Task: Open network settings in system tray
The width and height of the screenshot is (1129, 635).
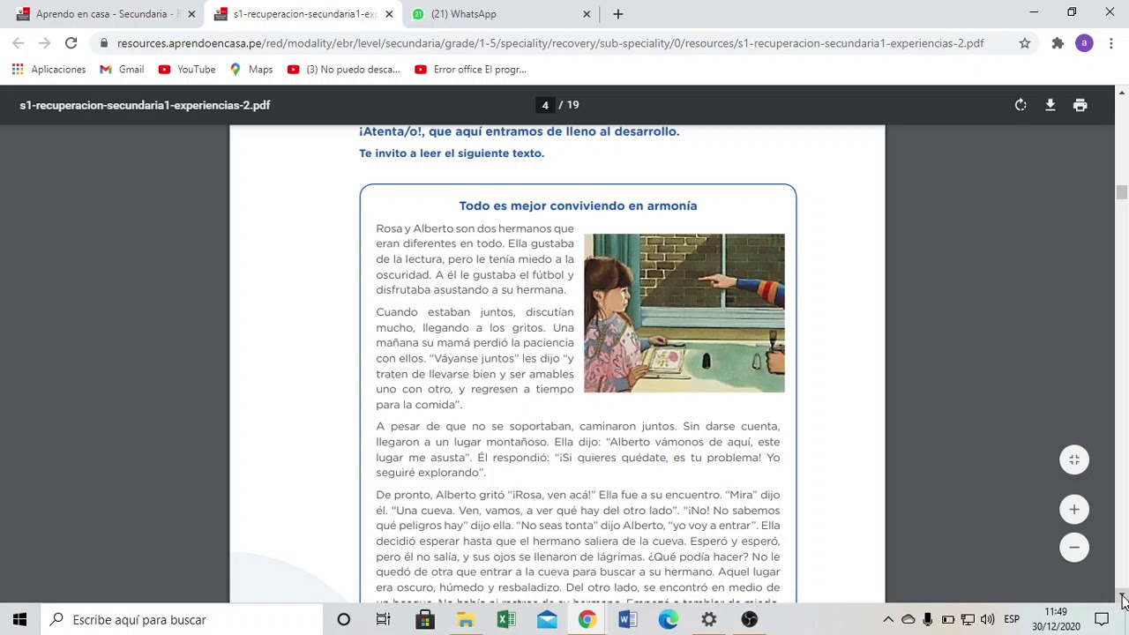Action: point(968,620)
